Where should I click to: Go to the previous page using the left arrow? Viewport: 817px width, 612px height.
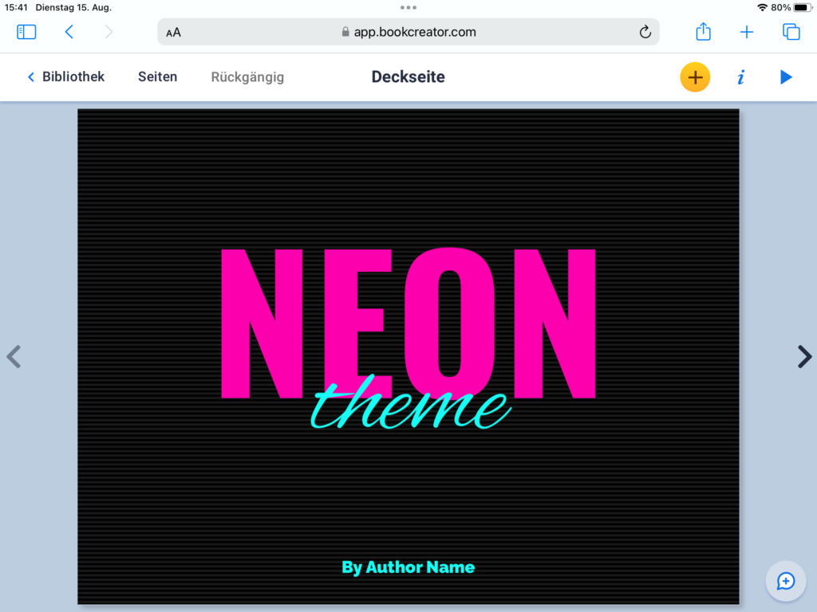point(13,356)
